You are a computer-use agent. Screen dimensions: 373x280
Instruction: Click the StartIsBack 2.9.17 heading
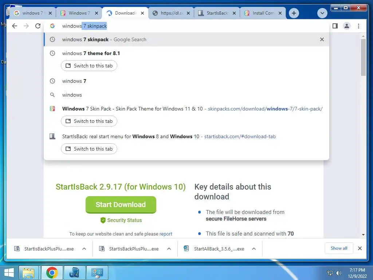[121, 187]
